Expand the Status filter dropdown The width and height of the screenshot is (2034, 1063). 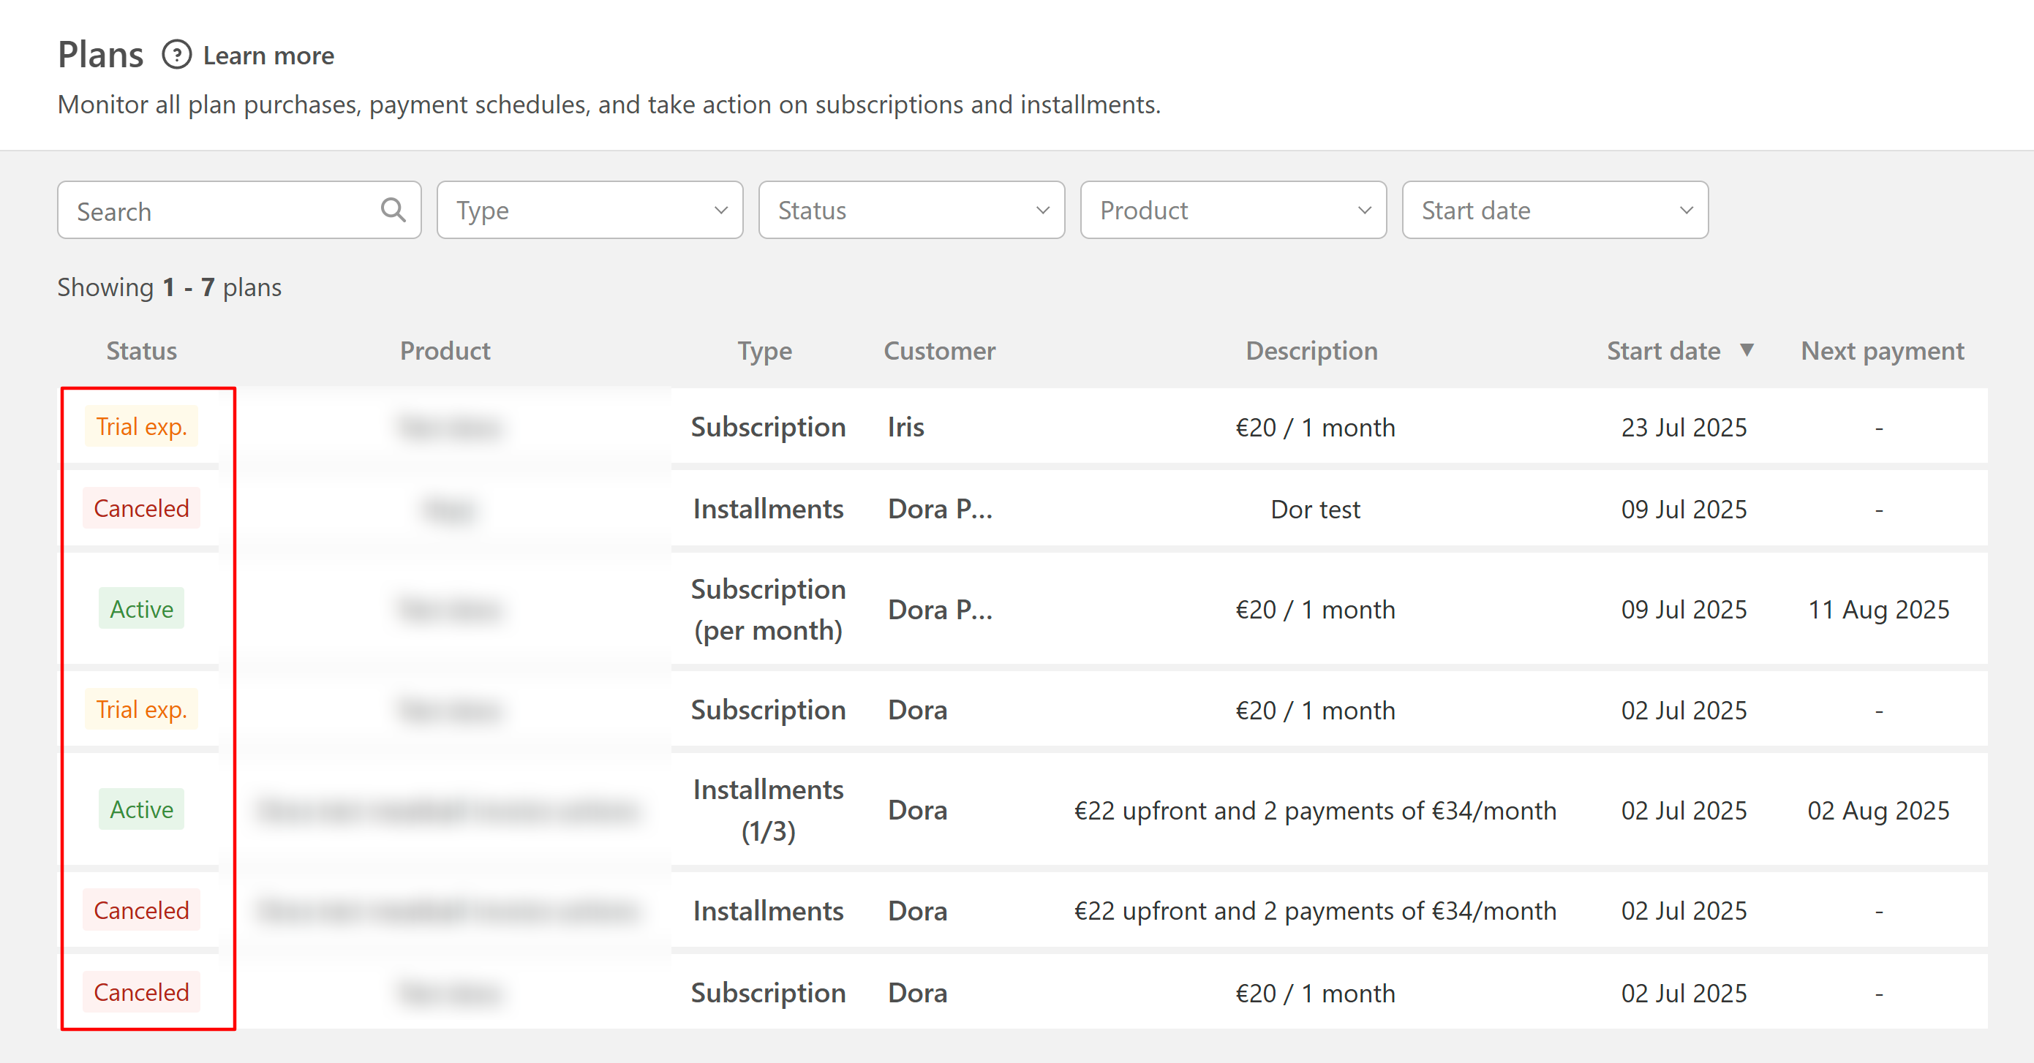pos(911,210)
